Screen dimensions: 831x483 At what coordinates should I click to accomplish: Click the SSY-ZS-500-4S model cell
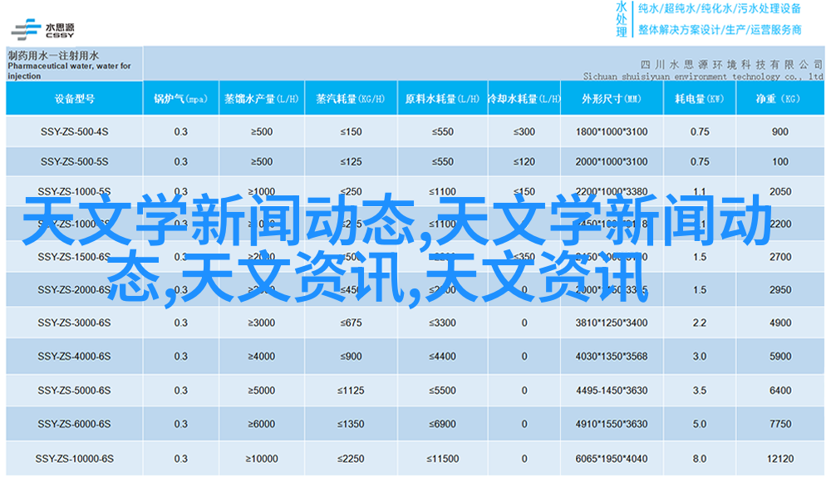(74, 131)
